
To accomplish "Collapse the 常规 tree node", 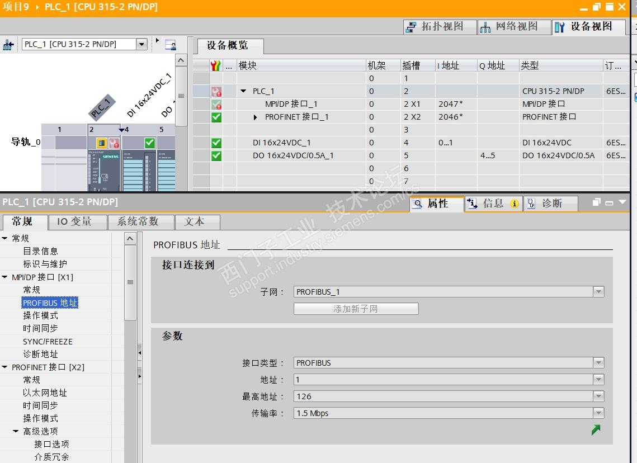I will tap(5, 238).
